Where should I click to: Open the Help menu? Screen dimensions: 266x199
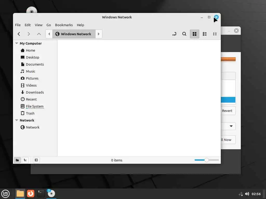coord(81,25)
